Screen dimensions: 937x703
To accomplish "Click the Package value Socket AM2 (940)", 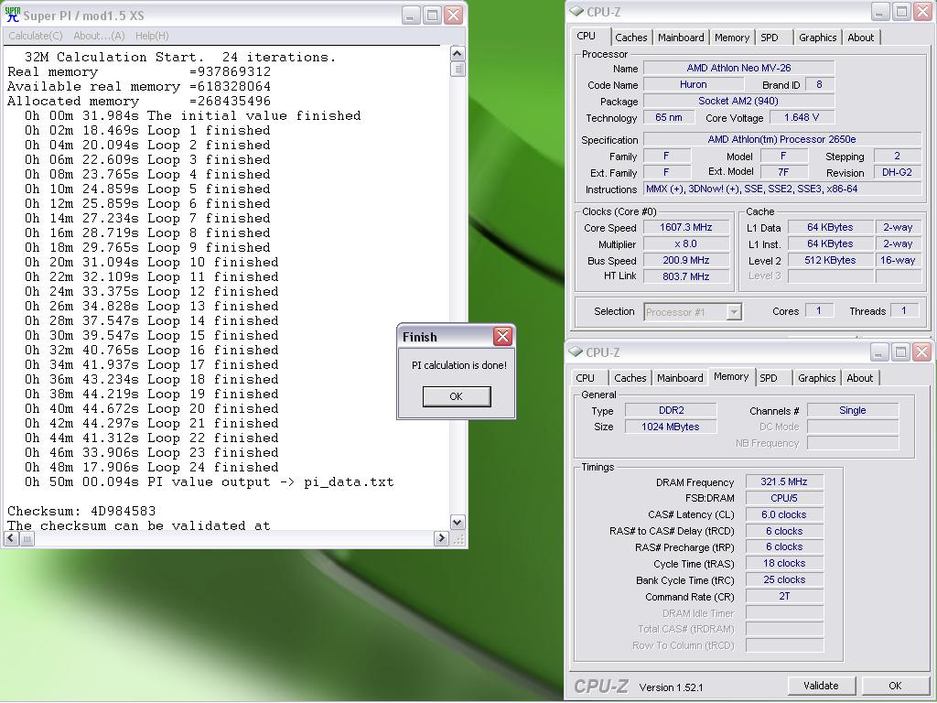I will (x=738, y=101).
